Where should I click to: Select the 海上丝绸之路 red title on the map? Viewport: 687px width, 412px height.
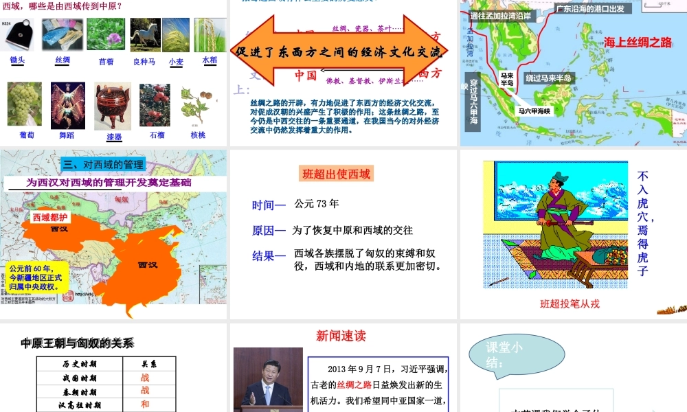(x=638, y=43)
